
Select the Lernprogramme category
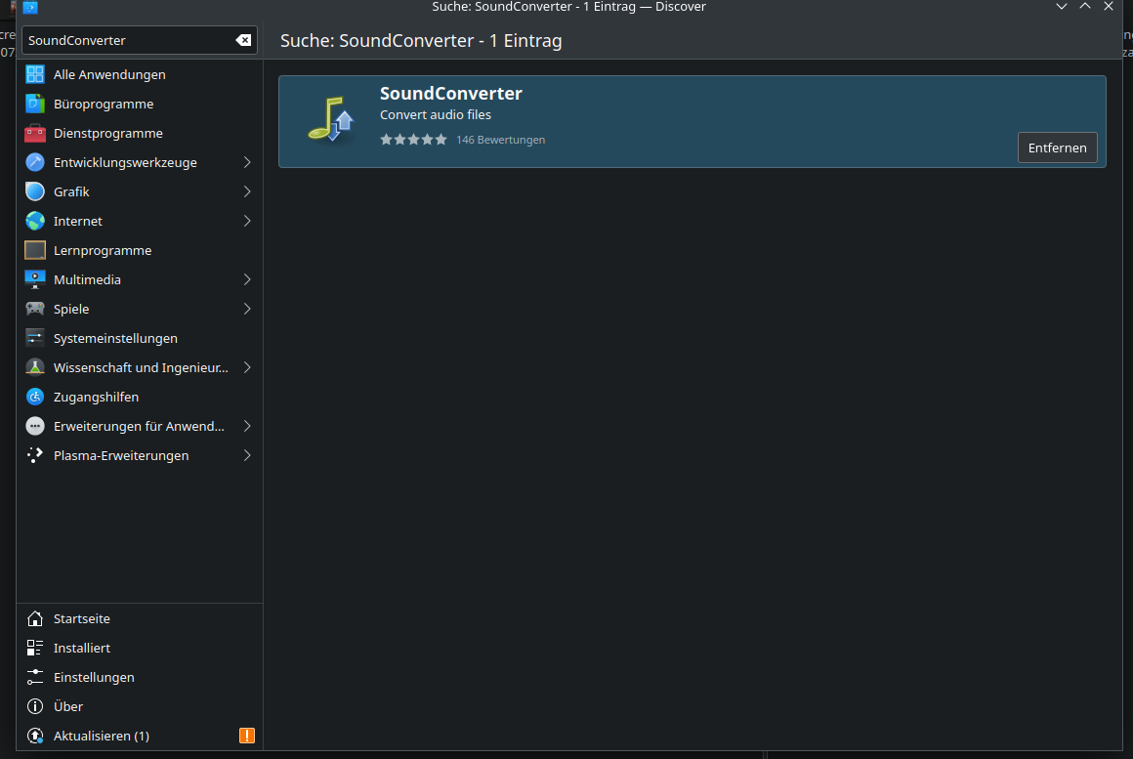pos(140,250)
